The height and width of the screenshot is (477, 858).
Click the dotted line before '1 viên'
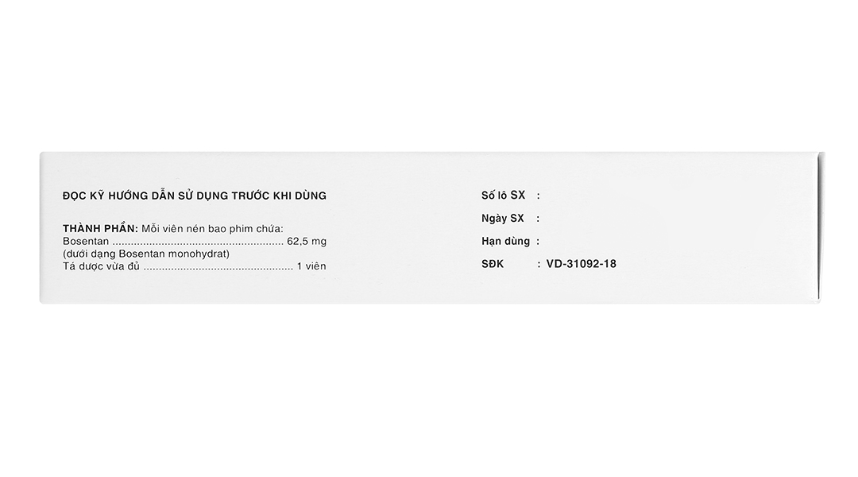click(x=218, y=266)
